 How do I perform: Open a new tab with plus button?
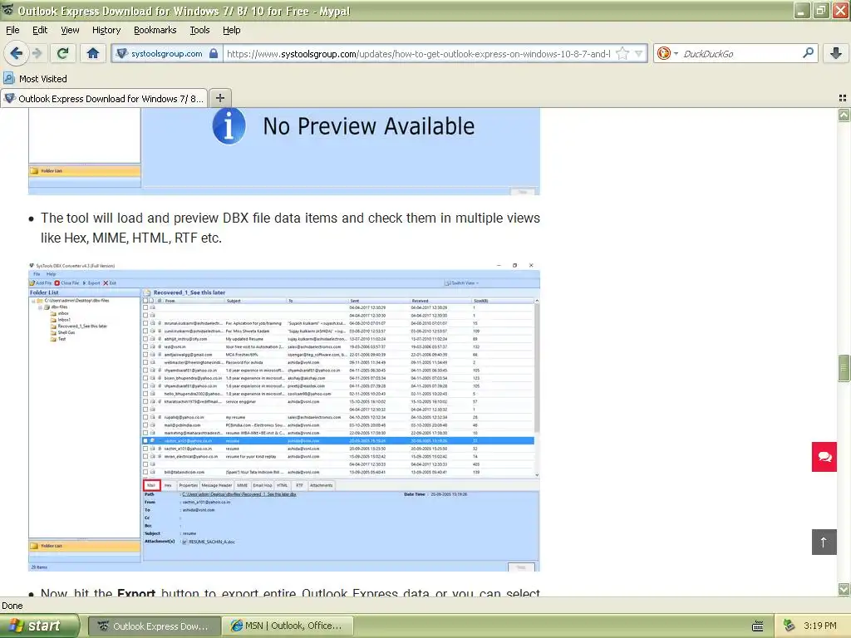point(219,98)
